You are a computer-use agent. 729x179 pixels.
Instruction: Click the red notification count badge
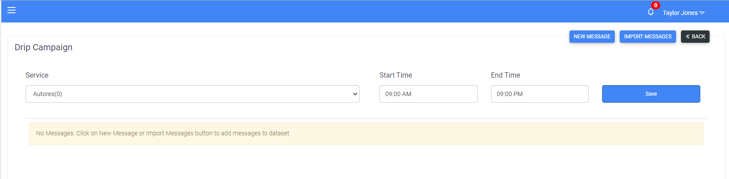(655, 5)
